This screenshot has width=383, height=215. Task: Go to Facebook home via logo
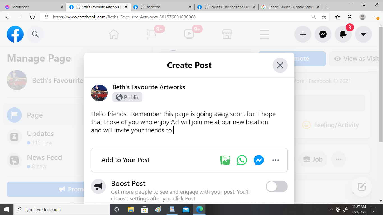(15, 34)
